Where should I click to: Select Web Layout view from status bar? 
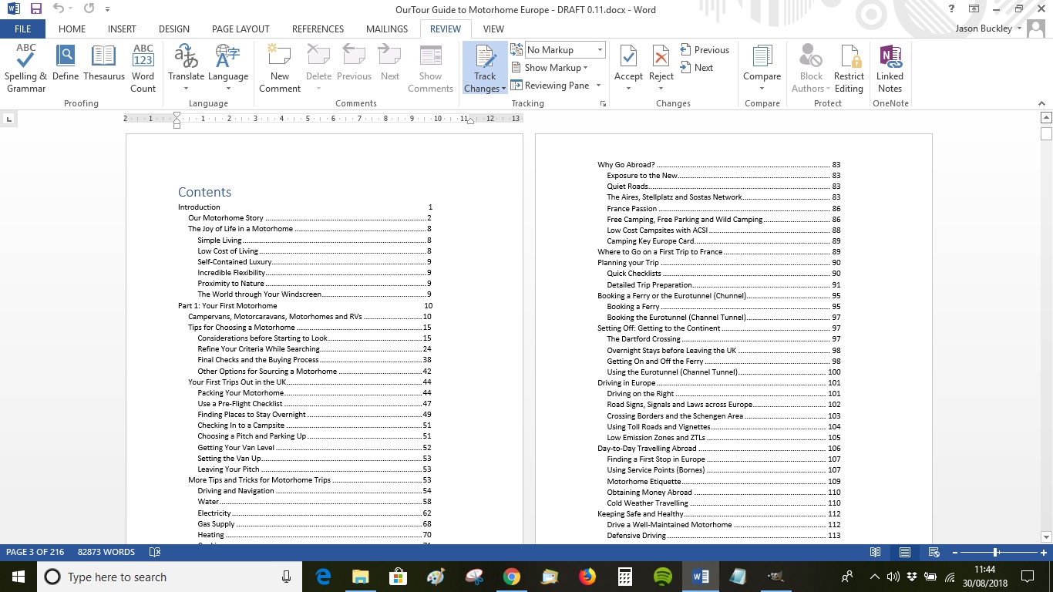(933, 552)
